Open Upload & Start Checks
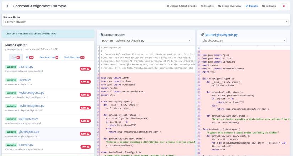 click(181, 6)
